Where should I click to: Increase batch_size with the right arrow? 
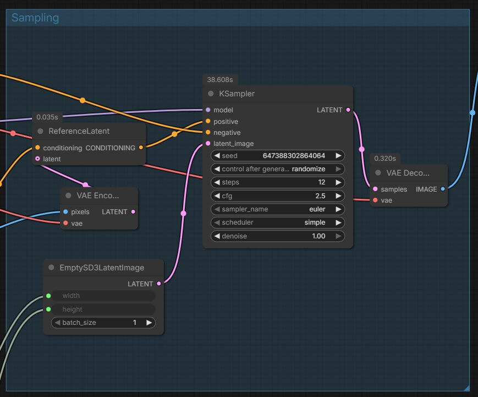click(x=149, y=323)
